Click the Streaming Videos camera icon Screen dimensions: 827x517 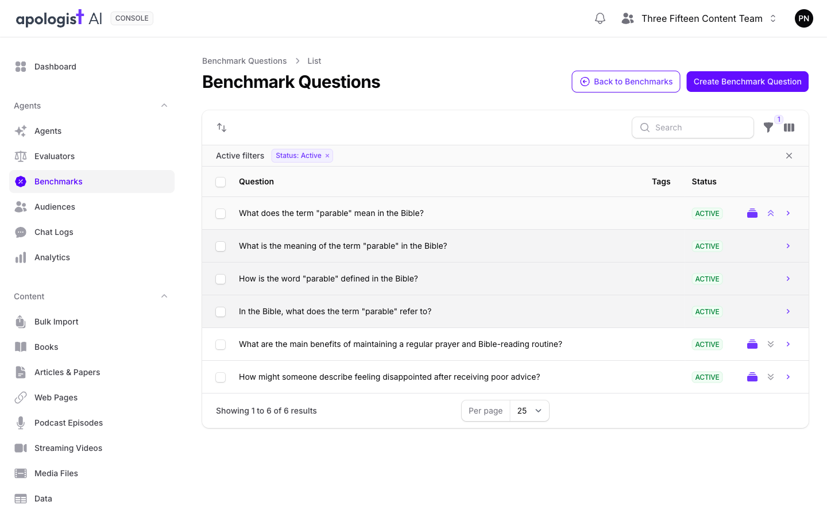pyautogui.click(x=21, y=448)
